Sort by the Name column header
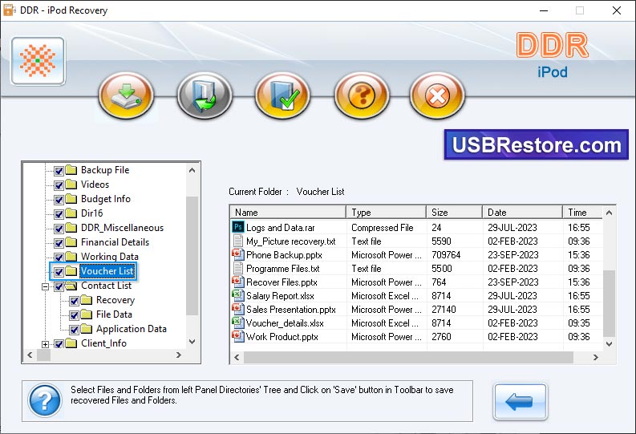Screen dimensions: 636x434 [x=288, y=212]
